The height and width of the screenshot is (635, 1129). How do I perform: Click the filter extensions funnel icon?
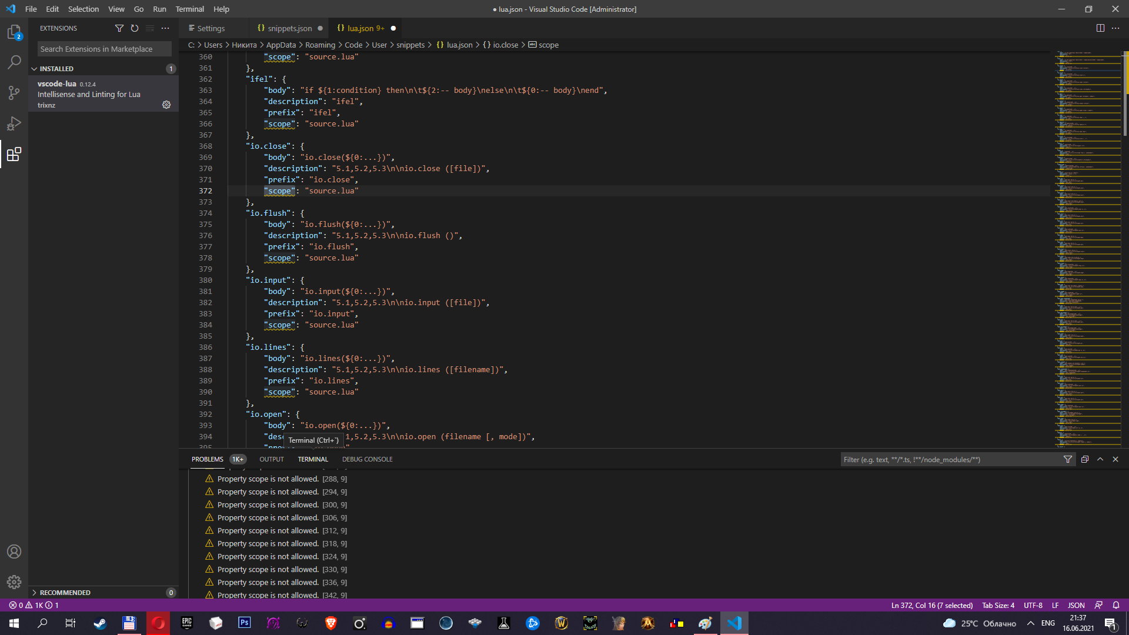click(x=119, y=28)
